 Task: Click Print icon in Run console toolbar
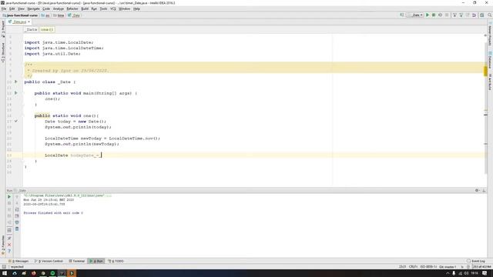pos(17,222)
